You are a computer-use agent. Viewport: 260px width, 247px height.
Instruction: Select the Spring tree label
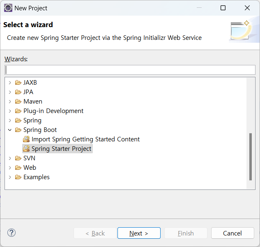click(x=32, y=120)
